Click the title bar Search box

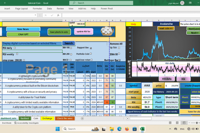(x=101, y=3)
